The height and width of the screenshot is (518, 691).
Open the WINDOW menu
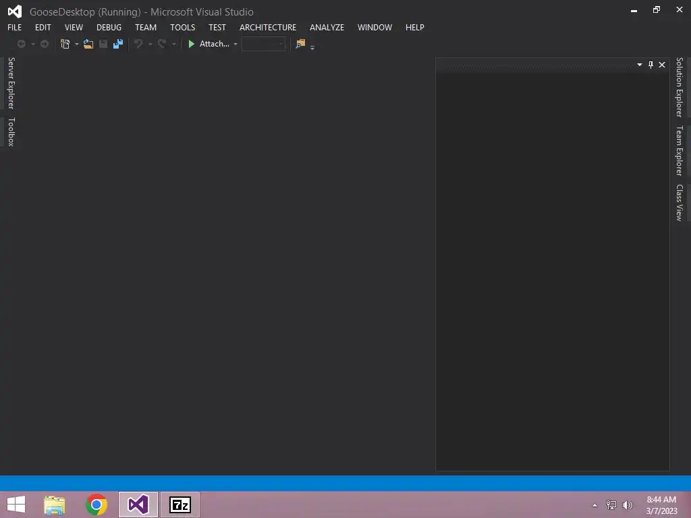point(375,27)
